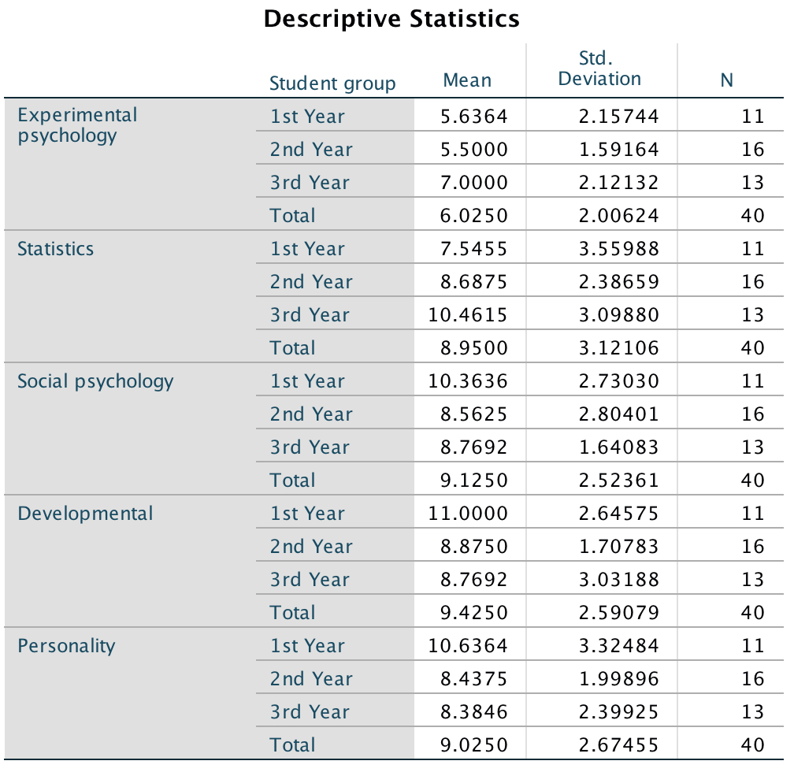This screenshot has width=794, height=772.
Task: Click the N column header
Action: [x=726, y=80]
